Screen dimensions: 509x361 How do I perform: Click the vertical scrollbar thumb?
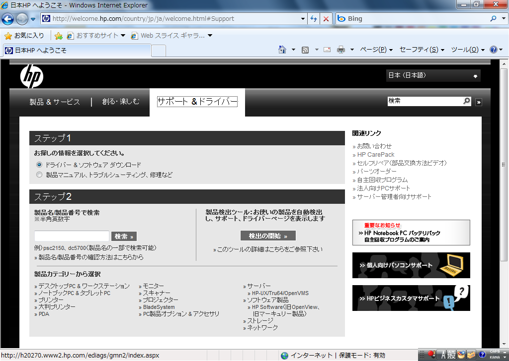[504, 165]
